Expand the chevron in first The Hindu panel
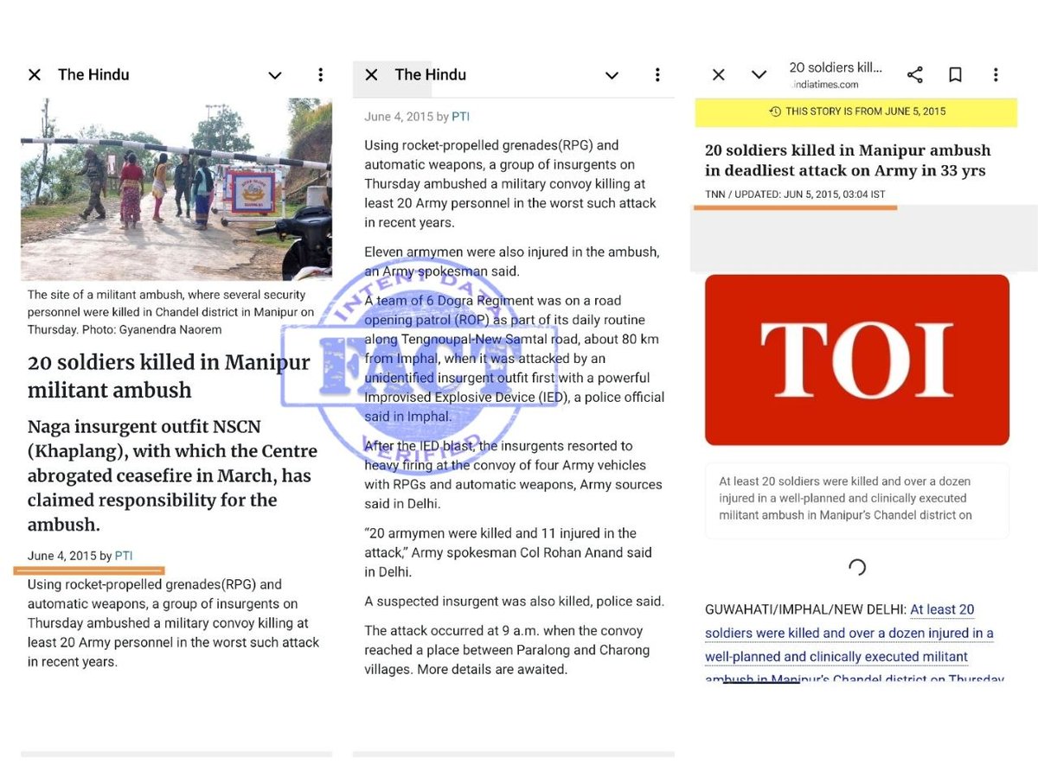 [x=275, y=75]
